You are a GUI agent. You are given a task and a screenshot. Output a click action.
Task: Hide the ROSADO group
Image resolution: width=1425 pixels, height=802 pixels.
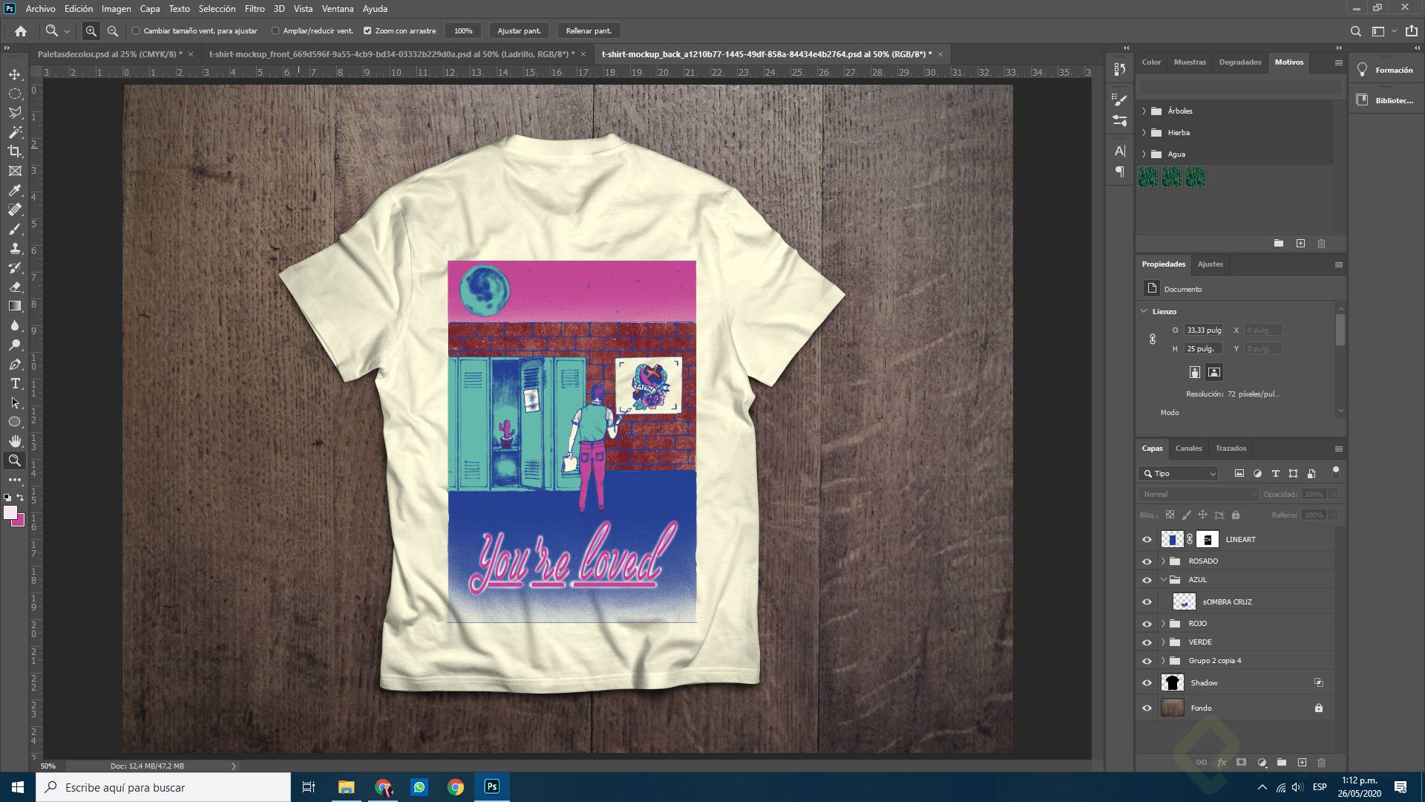coord(1147,561)
